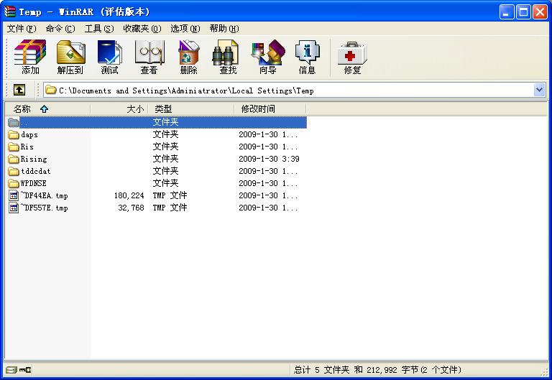Select the ~DF557E.tmp file icon

14,208
